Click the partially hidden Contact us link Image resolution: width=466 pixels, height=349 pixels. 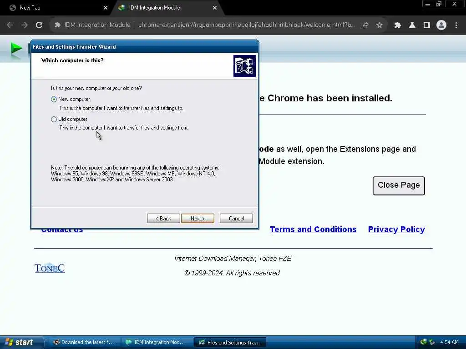point(62,230)
